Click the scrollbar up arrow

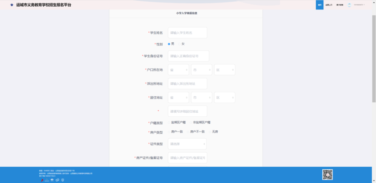pos(374,2)
